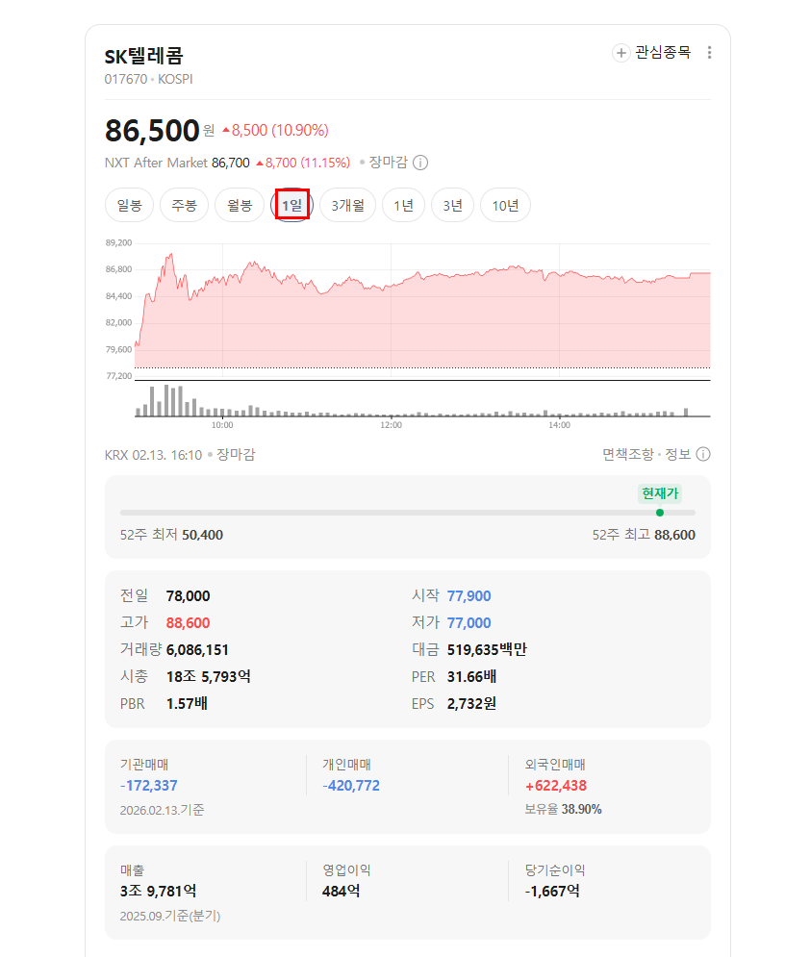The height and width of the screenshot is (957, 785).
Task: Click EPS value 2,732원
Action: coord(471,704)
